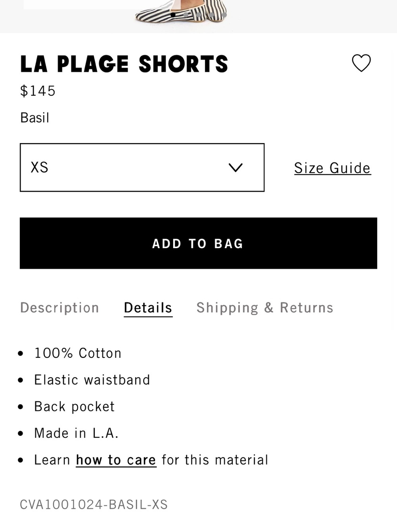This screenshot has width=397, height=530.
Task: Tap the striped shoes product image
Action: pyautogui.click(x=181, y=11)
